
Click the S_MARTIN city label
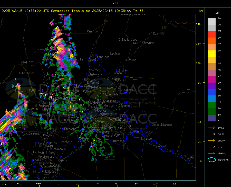106,114
